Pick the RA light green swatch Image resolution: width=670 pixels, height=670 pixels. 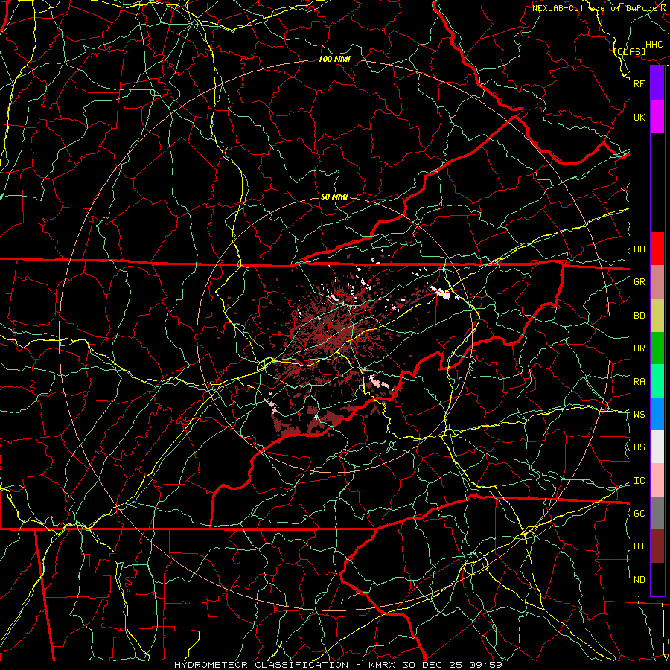click(657, 381)
